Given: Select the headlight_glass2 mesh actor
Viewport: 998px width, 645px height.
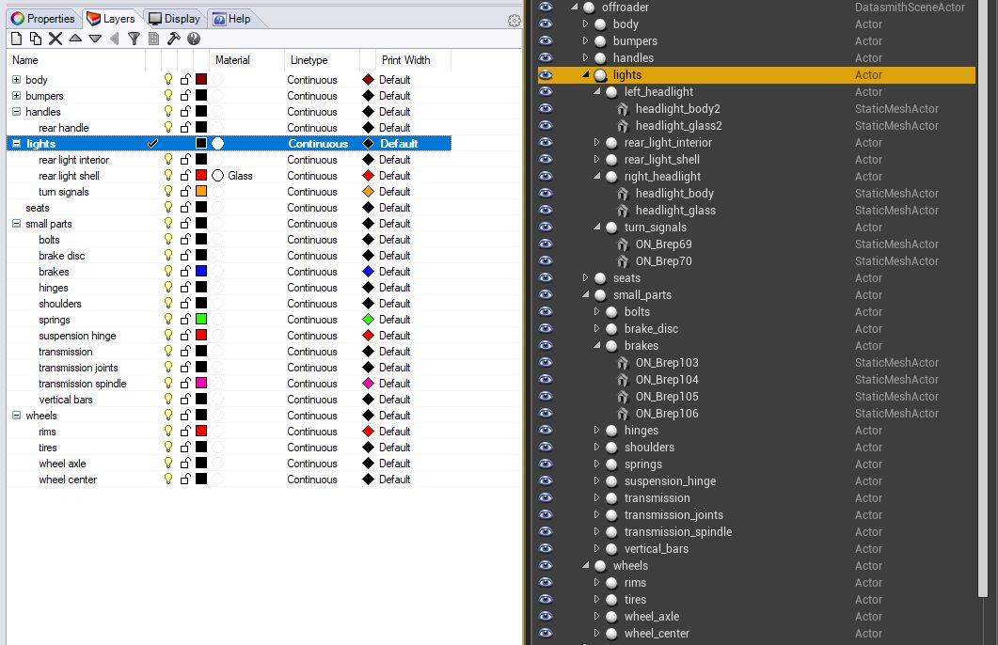Looking at the screenshot, I should (x=678, y=126).
